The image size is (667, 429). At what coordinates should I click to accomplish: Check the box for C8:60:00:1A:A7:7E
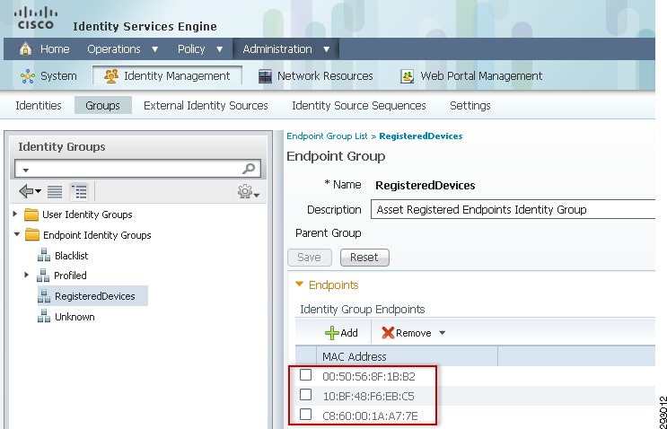[x=305, y=414]
